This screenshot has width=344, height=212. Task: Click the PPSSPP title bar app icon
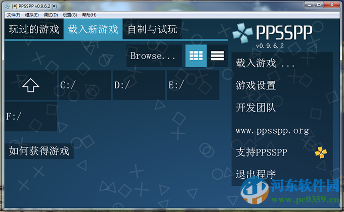tap(8, 6)
